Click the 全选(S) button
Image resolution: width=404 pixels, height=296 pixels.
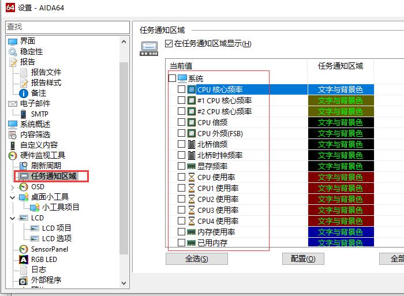coord(197,258)
